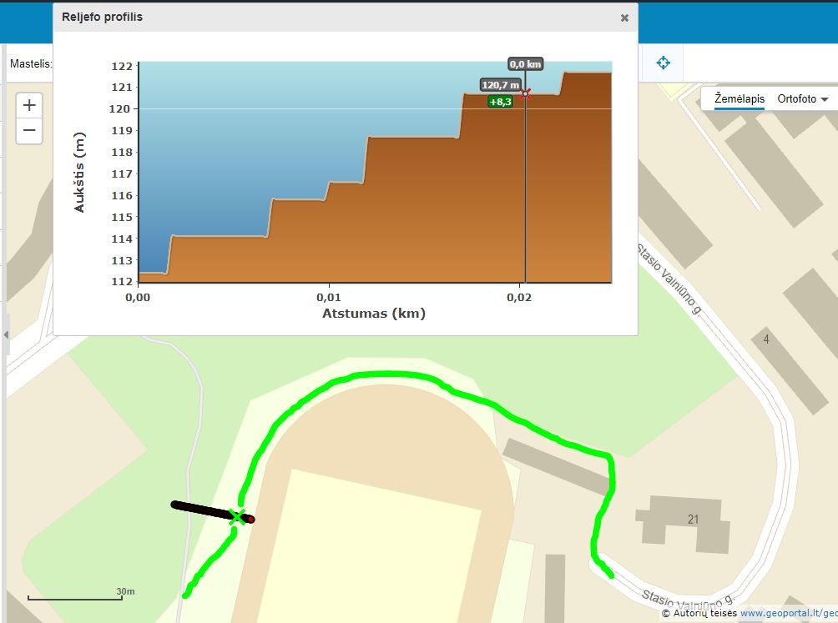838x623 pixels.
Task: Click the red X marker on chart
Action: [525, 94]
